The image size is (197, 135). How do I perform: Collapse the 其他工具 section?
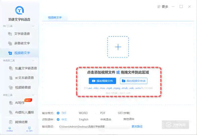tap(33, 95)
